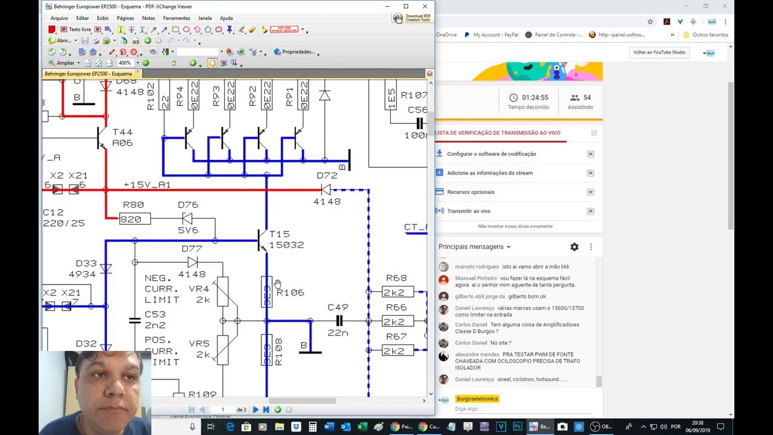
Task: Go to previous view green arrow
Action: [147, 40]
